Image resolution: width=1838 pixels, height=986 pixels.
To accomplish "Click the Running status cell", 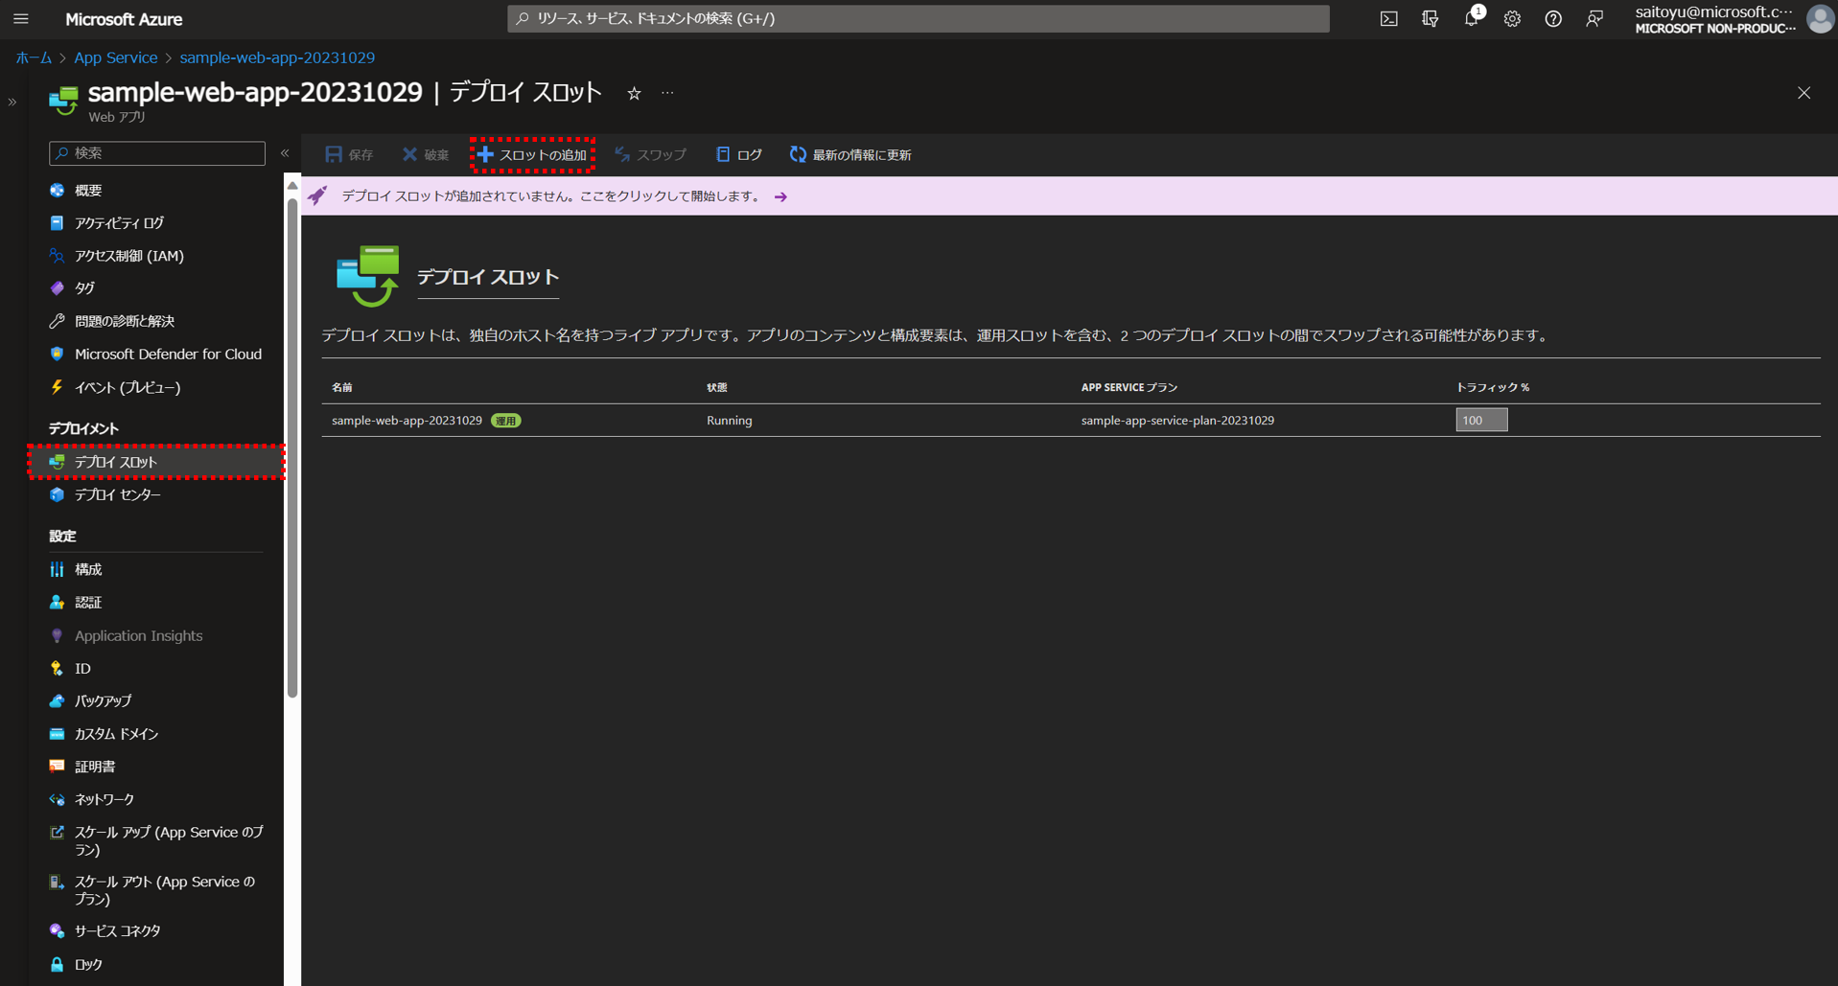I will tap(729, 421).
